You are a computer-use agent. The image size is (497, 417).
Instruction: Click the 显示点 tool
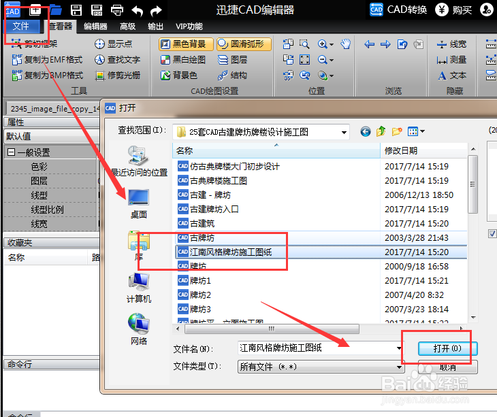pos(114,44)
